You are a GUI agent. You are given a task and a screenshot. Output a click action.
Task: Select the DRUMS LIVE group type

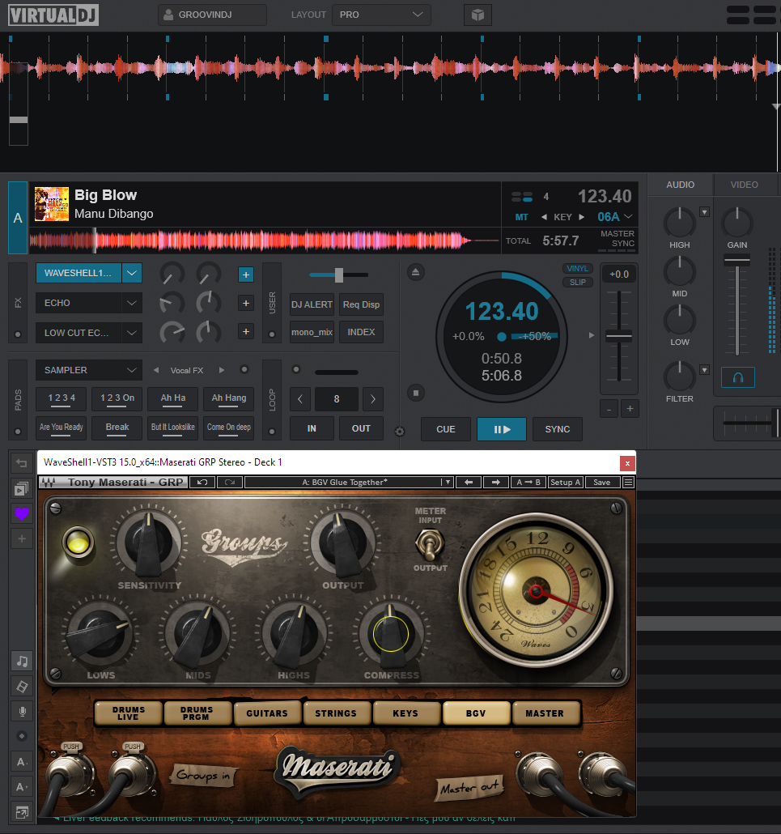(128, 713)
